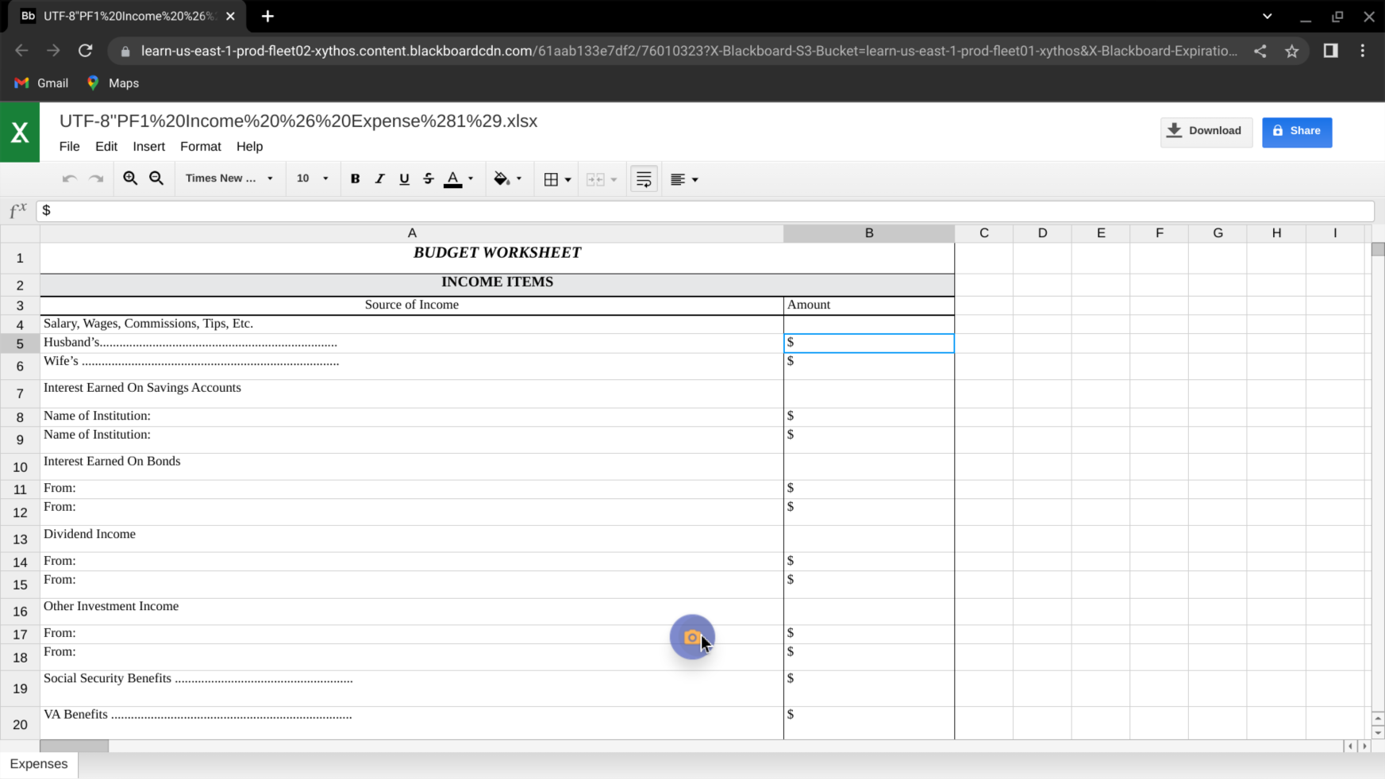Open the Times New Roman font dropdown
Viewport: 1385px width, 779px height.
pyautogui.click(x=229, y=178)
